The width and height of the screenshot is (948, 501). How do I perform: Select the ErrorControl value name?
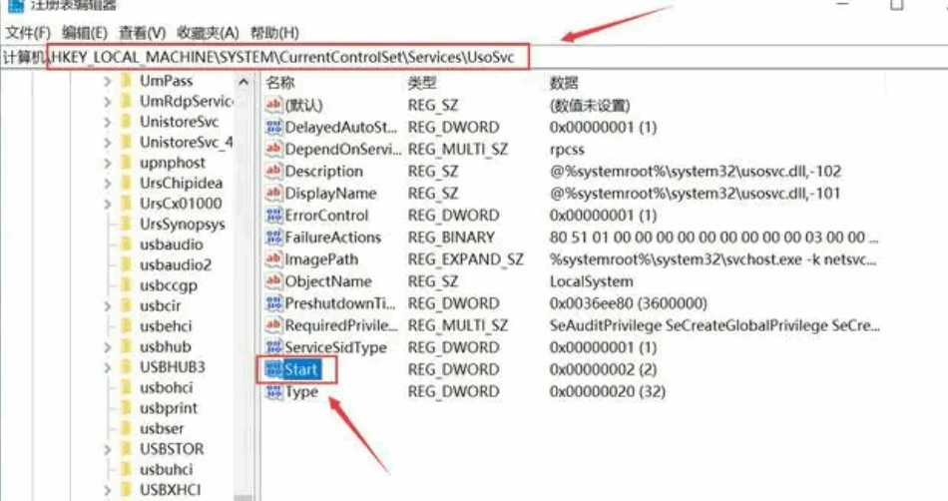coord(326,216)
